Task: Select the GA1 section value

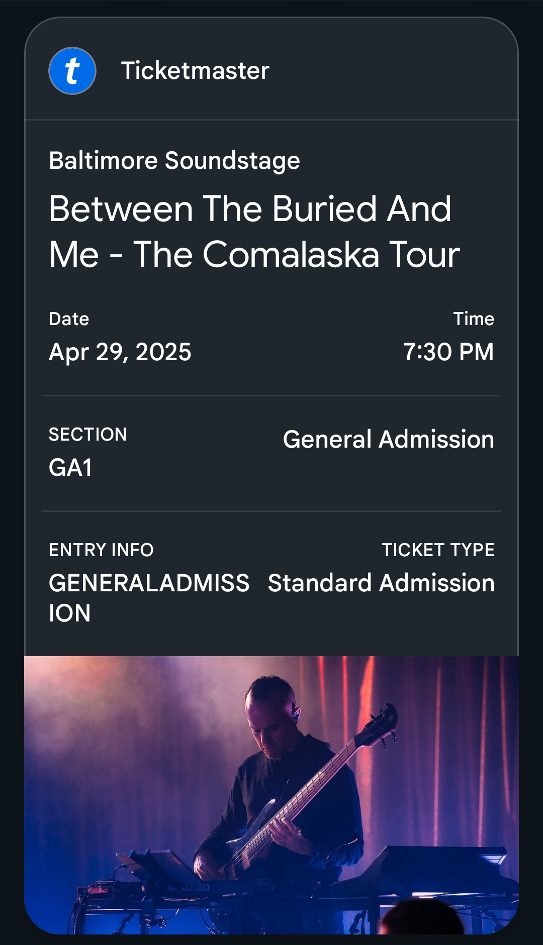Action: click(70, 468)
